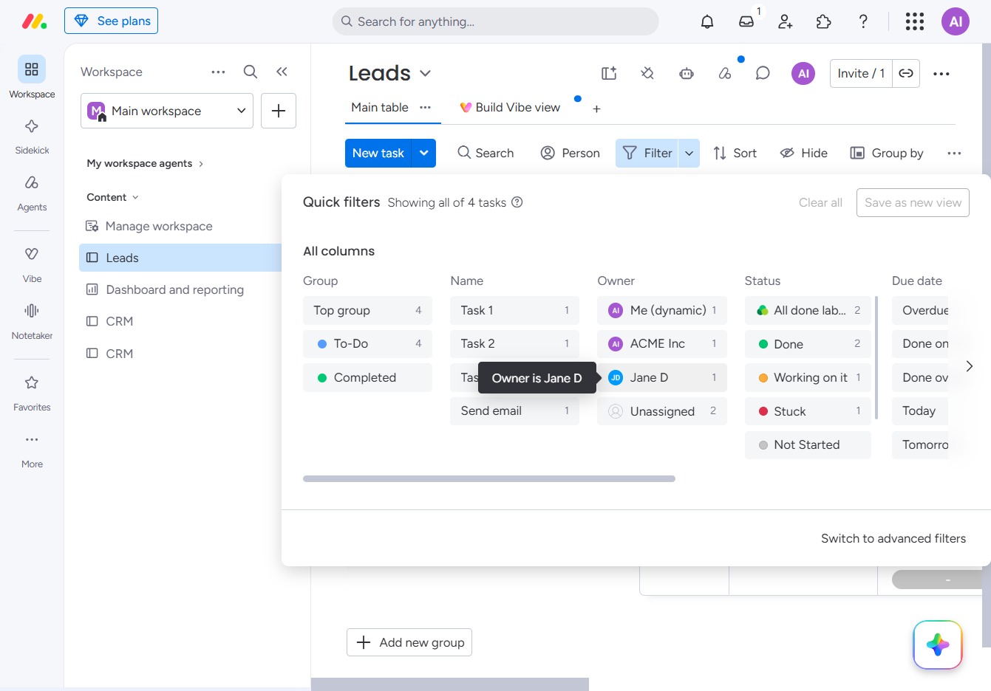Image resolution: width=991 pixels, height=691 pixels.
Task: Open the notifications bell
Action: [707, 21]
